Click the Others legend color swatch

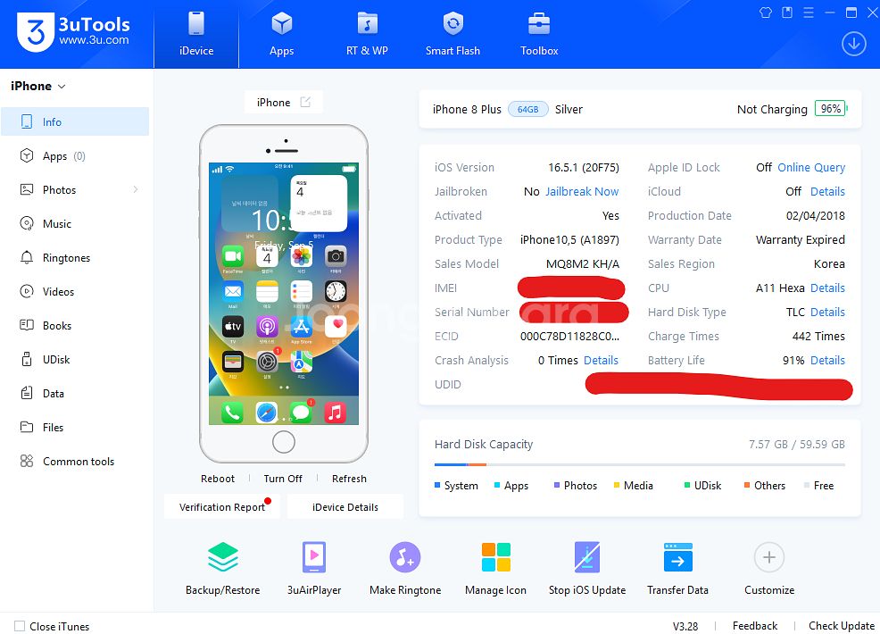click(x=747, y=485)
